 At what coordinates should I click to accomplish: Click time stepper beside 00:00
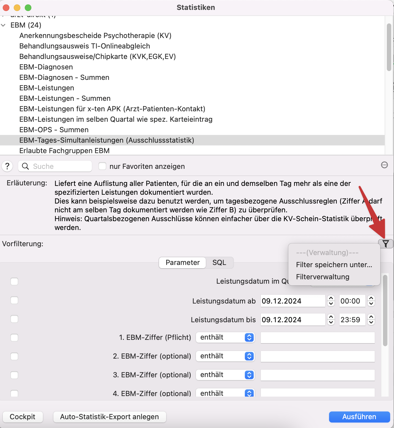[x=371, y=301]
